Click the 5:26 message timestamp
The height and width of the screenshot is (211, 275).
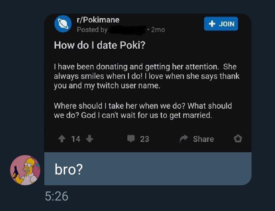[x=56, y=196]
